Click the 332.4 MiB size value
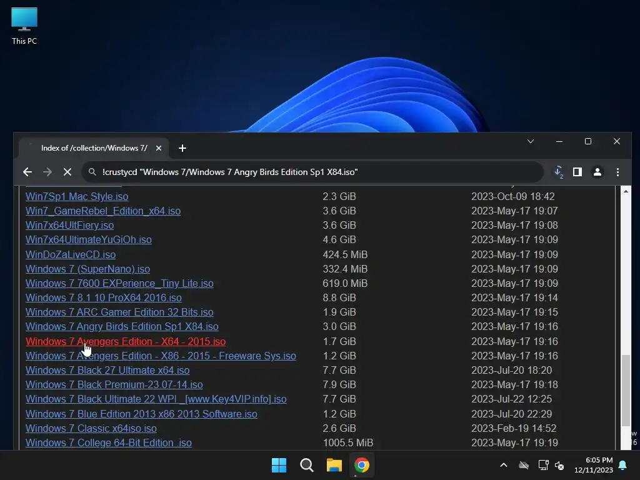 click(x=345, y=269)
